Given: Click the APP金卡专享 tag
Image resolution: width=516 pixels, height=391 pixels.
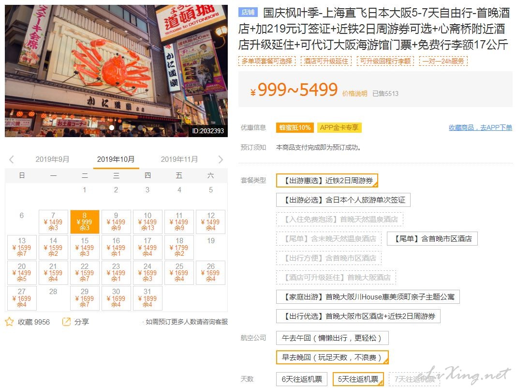Looking at the screenshot, I should 339,127.
